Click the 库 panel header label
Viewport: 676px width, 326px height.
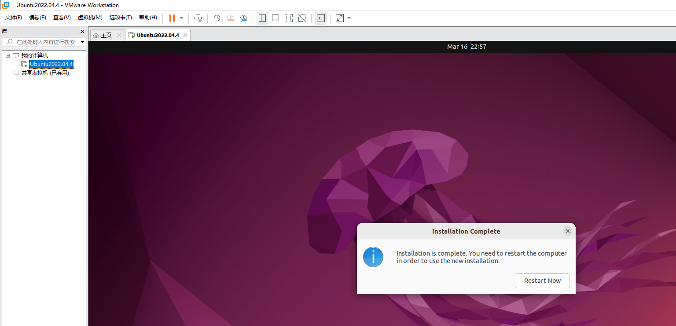[x=4, y=32]
